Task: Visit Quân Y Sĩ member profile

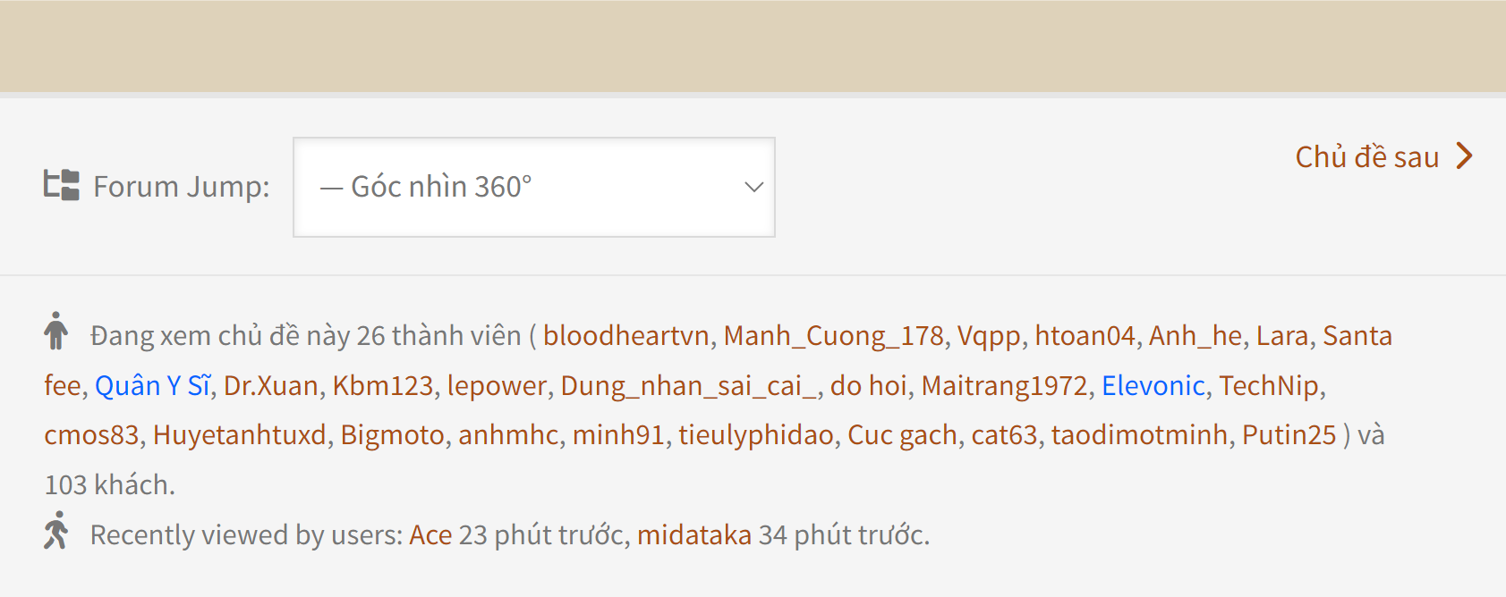Action: 152,386
